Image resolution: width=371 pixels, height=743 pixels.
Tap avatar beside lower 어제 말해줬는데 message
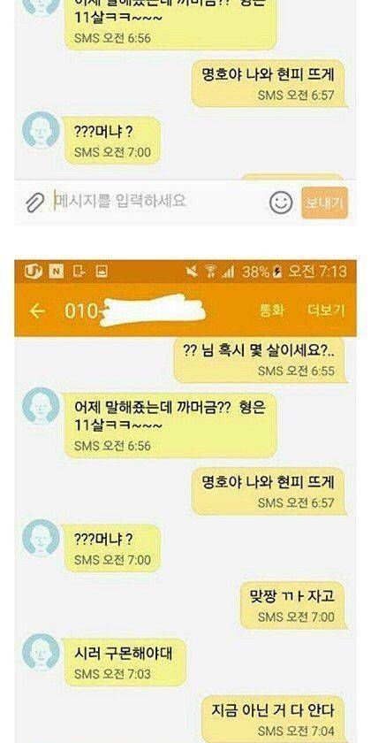(42, 406)
